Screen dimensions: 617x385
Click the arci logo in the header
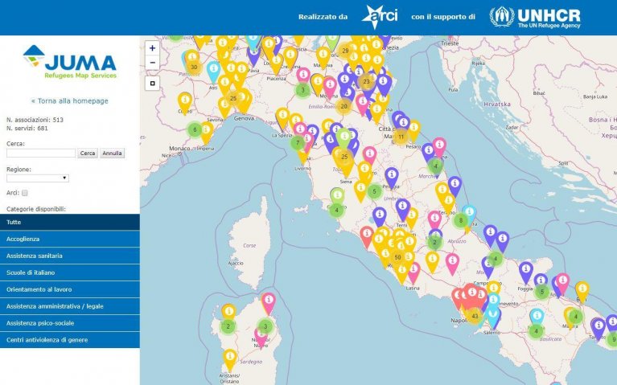tap(378, 17)
